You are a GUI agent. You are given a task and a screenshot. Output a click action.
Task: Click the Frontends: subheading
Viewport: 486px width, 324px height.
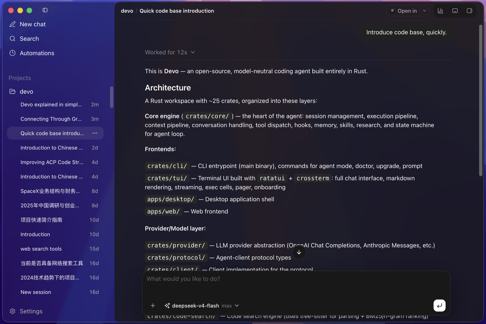(160, 149)
